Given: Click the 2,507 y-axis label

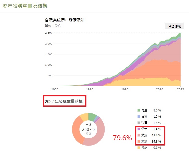Looking at the screenshot, I should [49, 33].
